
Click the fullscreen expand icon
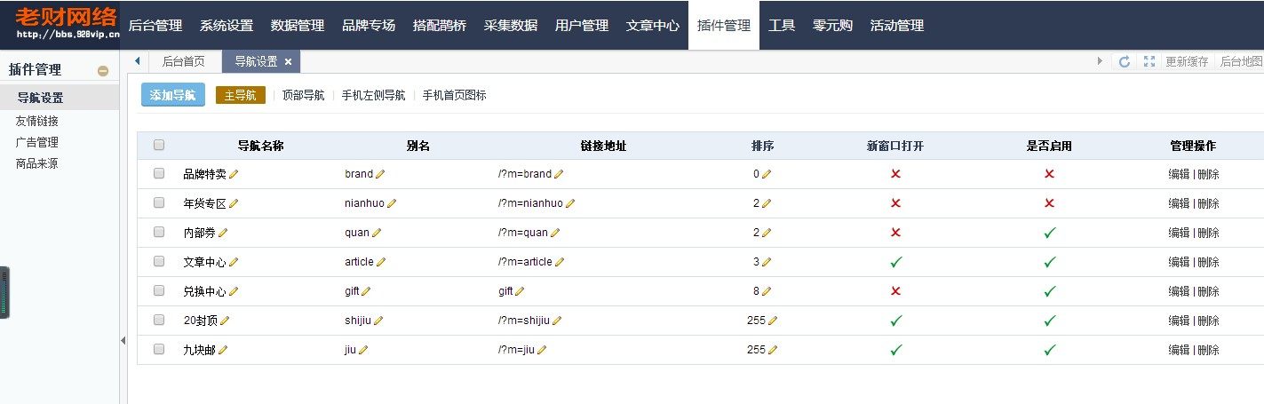pos(1149,61)
